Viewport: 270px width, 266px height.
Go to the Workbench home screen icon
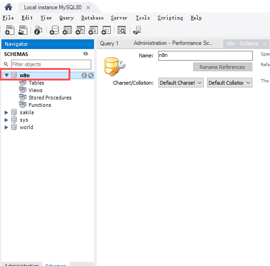pyautogui.click(x=8, y=7)
